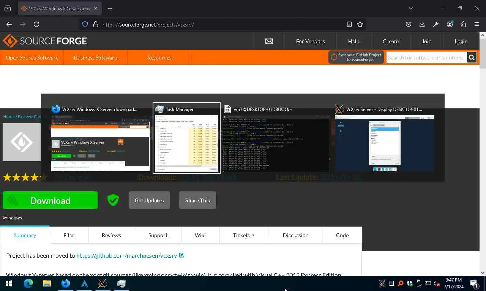This screenshot has height=291, width=486.
Task: Open the mail envelope icon
Action: [x=269, y=41]
